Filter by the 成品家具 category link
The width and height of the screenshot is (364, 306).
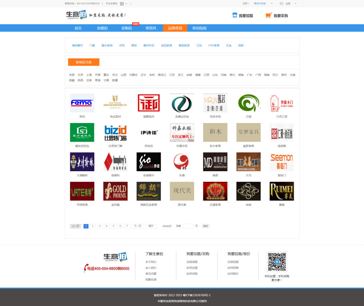(x=167, y=46)
